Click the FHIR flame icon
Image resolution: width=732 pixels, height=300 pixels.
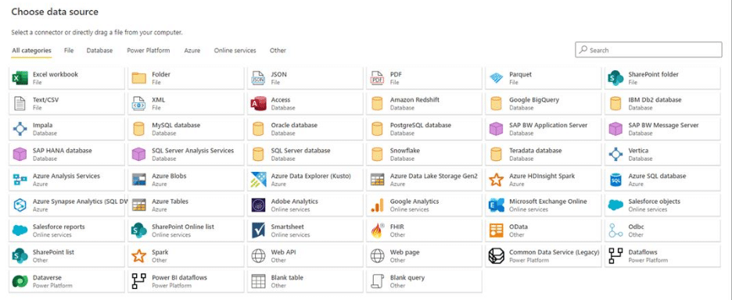click(x=377, y=230)
